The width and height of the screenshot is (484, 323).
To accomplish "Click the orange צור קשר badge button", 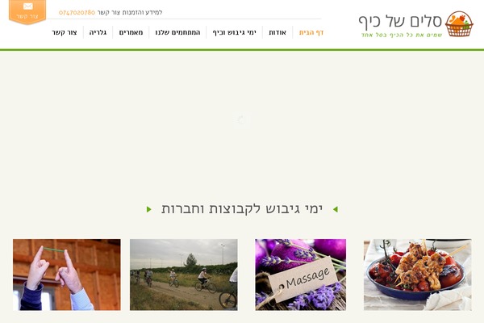I will (x=27, y=12).
